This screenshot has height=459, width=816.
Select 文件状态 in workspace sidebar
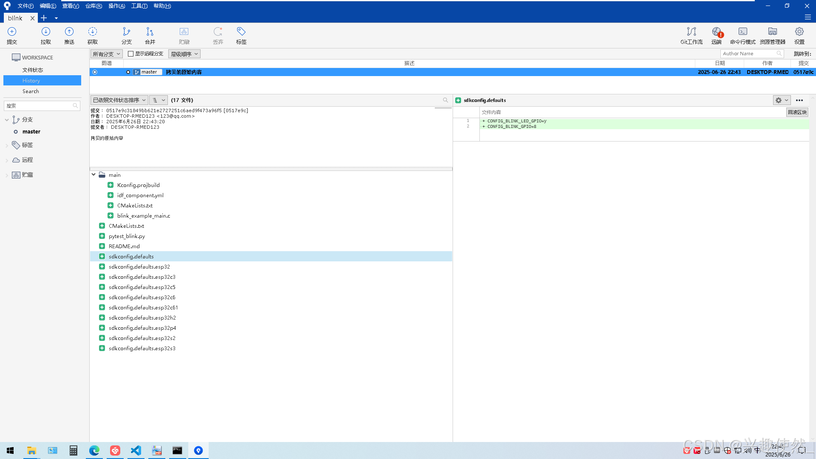(x=33, y=70)
